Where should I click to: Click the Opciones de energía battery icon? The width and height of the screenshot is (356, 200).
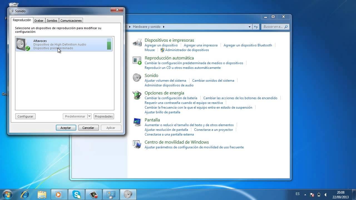tap(137, 95)
